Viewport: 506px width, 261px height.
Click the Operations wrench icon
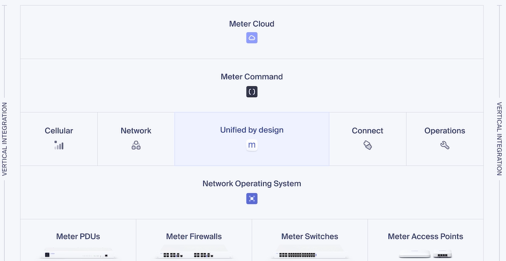click(445, 145)
